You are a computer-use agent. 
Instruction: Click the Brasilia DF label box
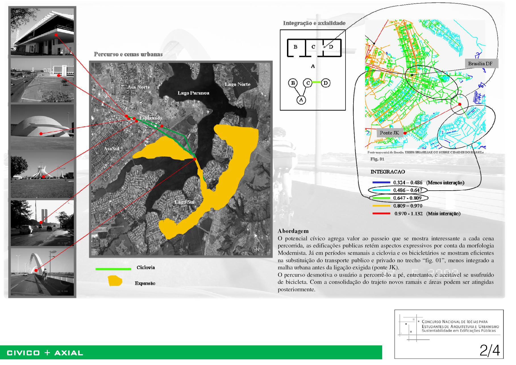coord(480,64)
